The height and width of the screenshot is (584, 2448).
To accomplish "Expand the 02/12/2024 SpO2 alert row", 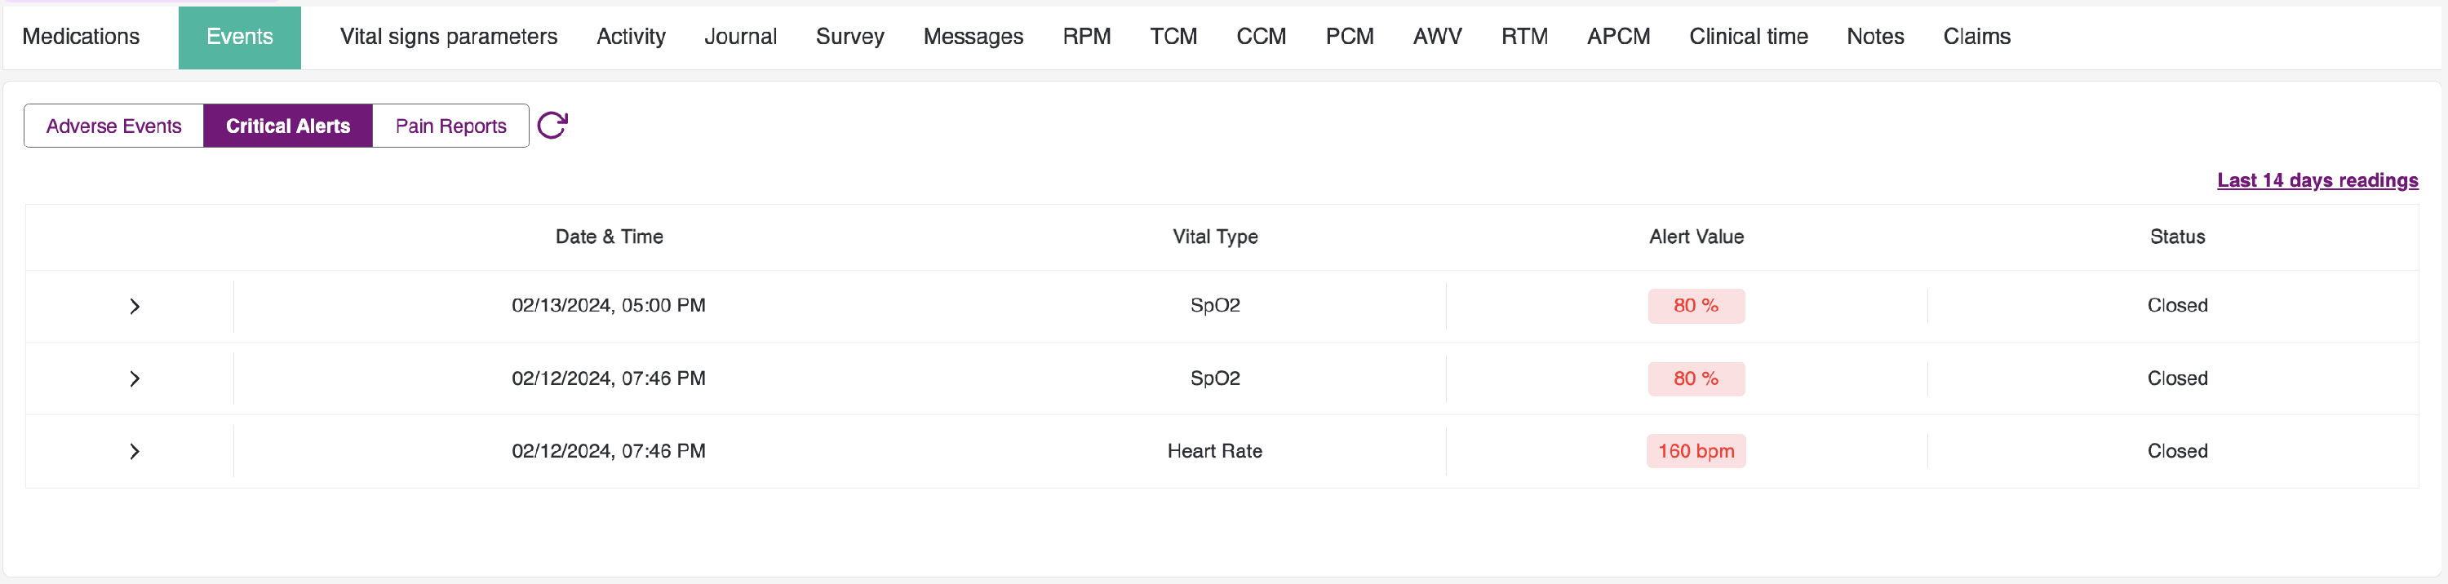I will pos(135,379).
